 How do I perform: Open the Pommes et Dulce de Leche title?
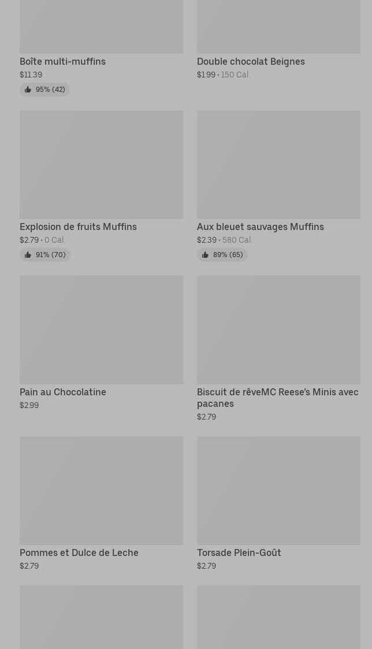coord(79,552)
